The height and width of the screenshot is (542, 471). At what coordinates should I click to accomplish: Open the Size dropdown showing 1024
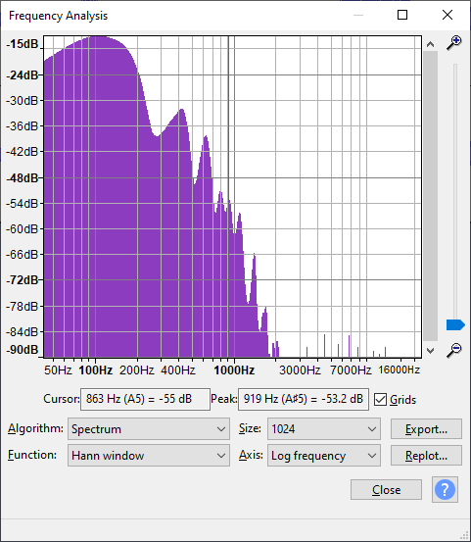[324, 429]
